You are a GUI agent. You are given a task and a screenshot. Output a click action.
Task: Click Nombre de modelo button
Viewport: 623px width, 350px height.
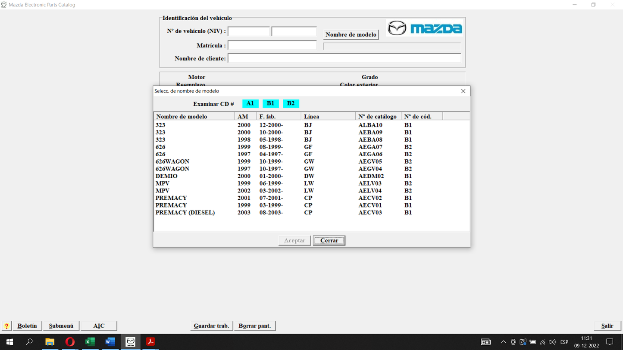(x=351, y=34)
